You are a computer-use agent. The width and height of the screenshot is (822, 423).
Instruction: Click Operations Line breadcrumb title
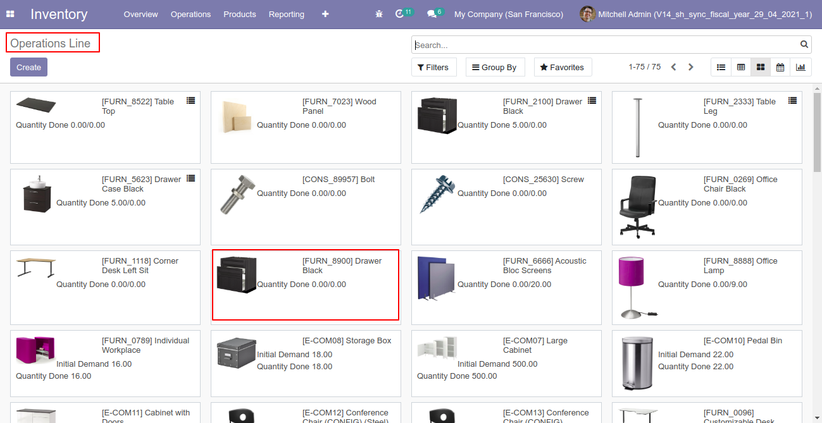[51, 44]
